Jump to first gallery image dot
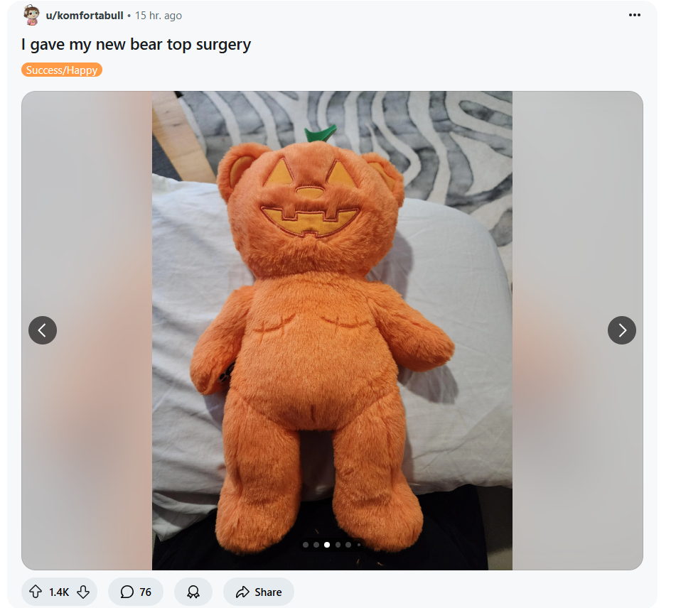 [x=306, y=545]
